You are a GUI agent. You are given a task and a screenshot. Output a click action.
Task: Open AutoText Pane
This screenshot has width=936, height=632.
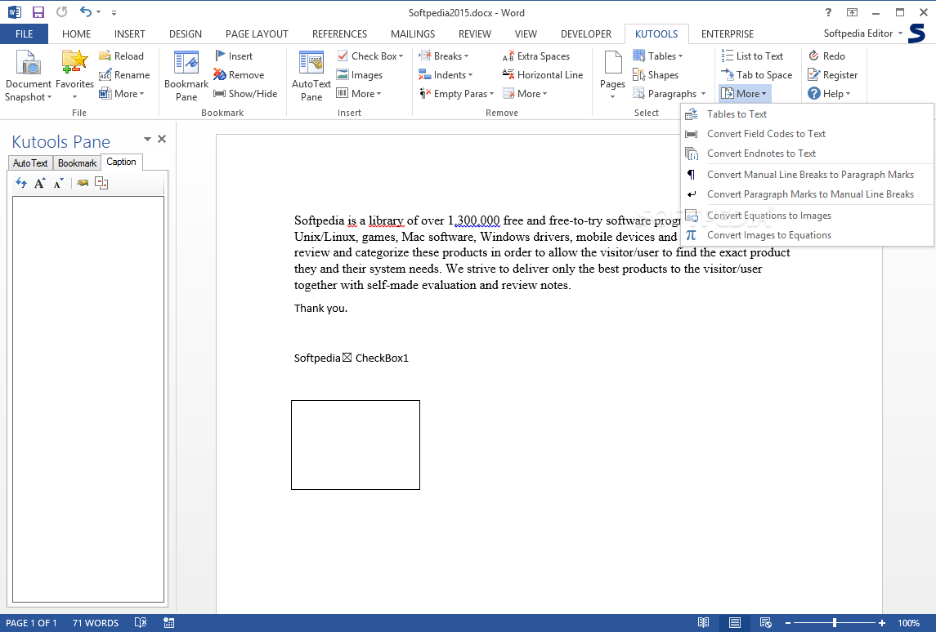point(311,76)
